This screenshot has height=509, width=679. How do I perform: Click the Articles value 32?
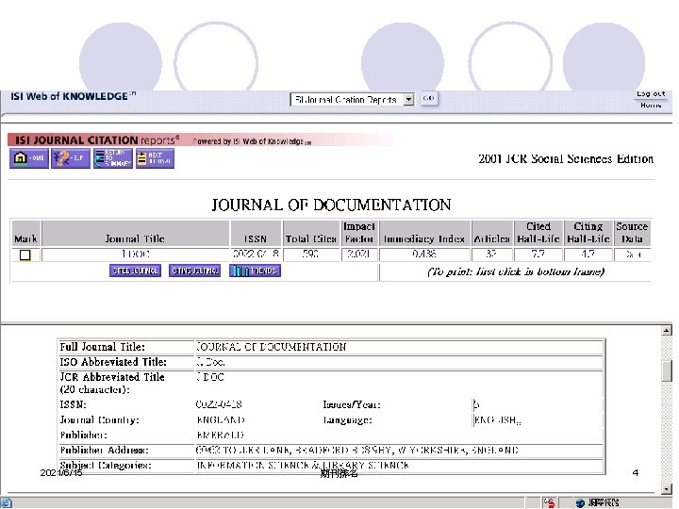click(491, 254)
